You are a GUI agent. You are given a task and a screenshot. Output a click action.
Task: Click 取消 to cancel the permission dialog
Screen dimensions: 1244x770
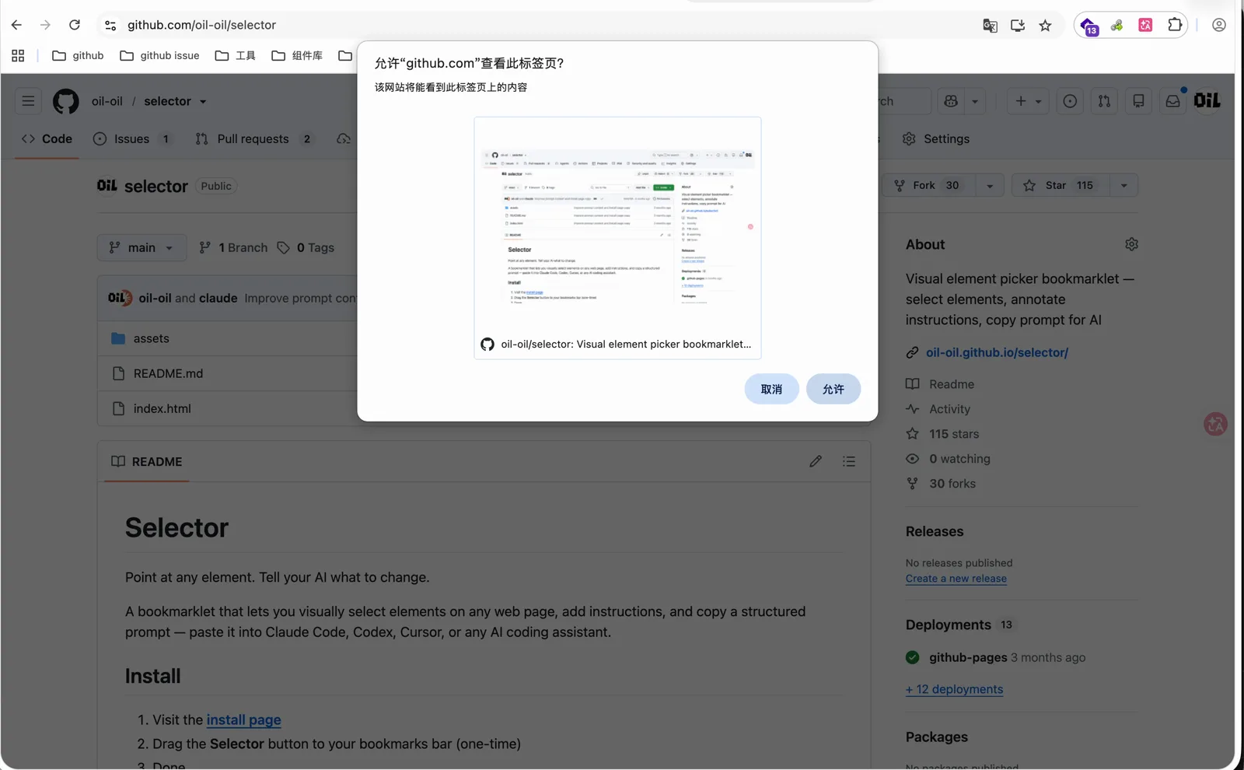pyautogui.click(x=771, y=389)
